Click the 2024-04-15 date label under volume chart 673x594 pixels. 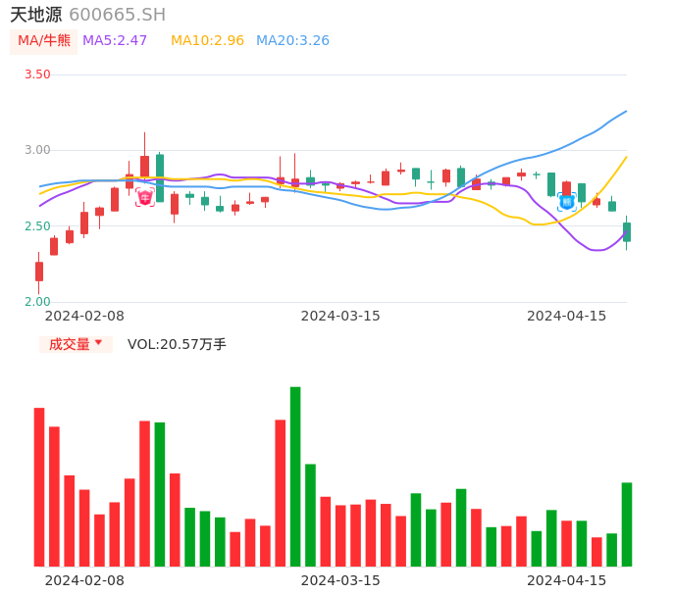567,580
